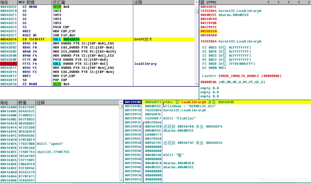
Task: Click the GS 0000 NULL register line
Action: (214, 68)
